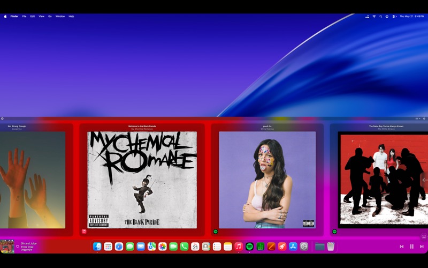The width and height of the screenshot is (428, 268).
Task: Skip to the next track
Action: point(422,247)
